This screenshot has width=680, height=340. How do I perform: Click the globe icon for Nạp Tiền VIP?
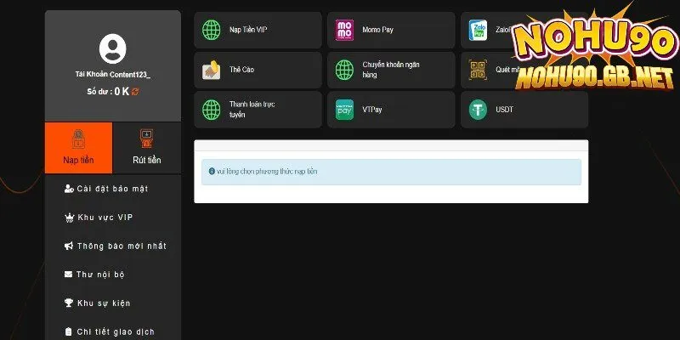pyautogui.click(x=211, y=31)
